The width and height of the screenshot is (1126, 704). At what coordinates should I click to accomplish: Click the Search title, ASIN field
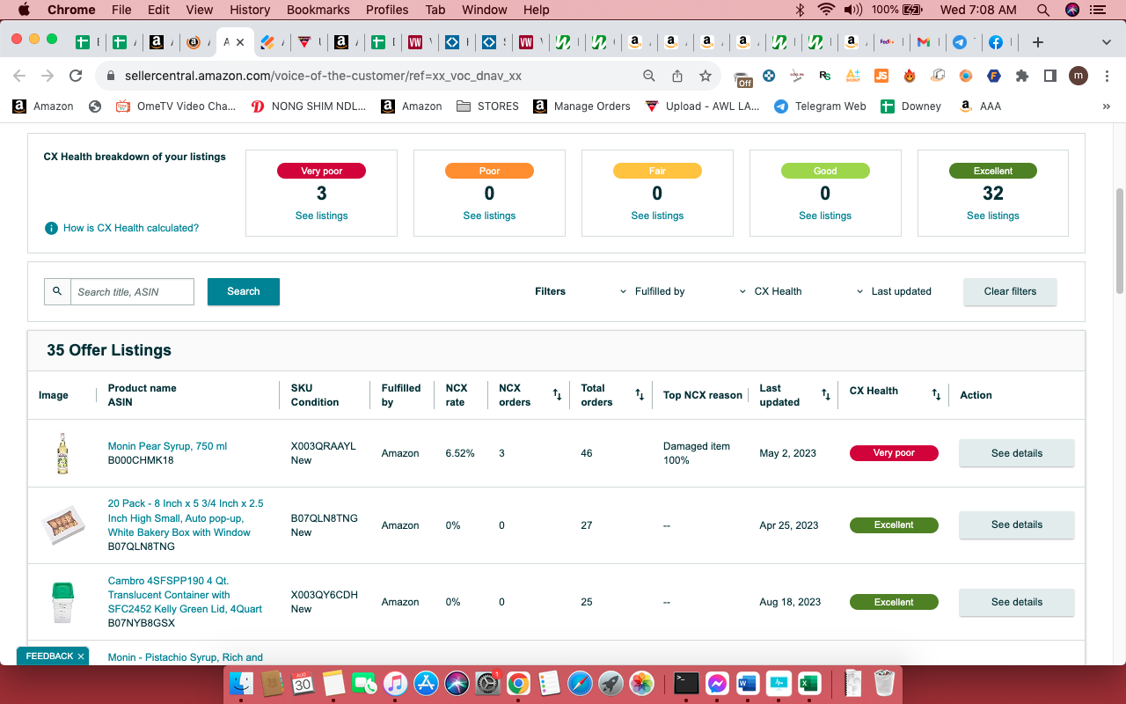click(132, 291)
